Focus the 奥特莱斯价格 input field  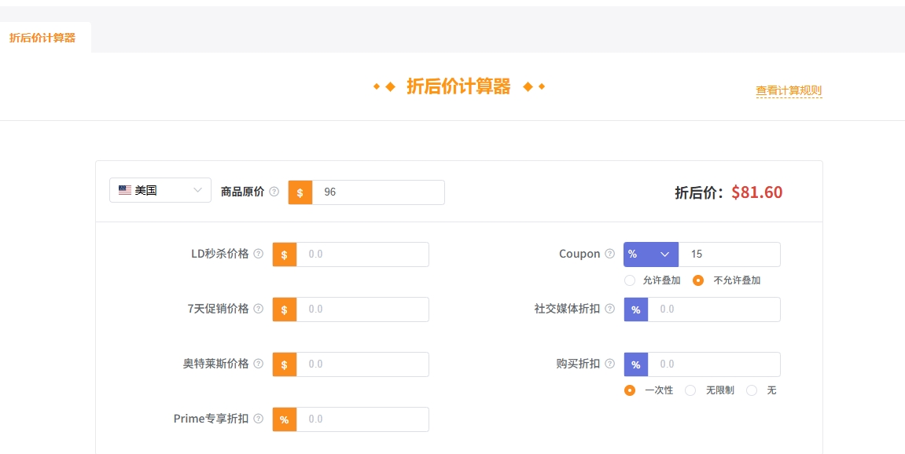click(x=362, y=364)
